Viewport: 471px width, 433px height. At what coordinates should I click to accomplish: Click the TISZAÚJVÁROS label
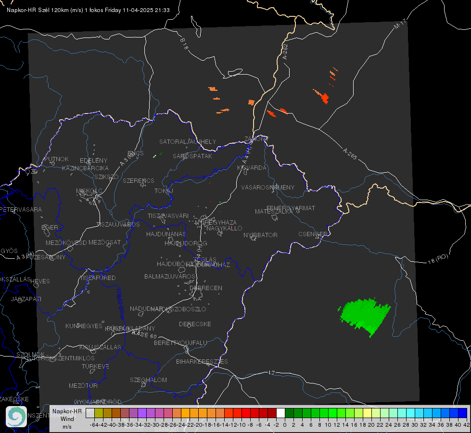point(118,225)
